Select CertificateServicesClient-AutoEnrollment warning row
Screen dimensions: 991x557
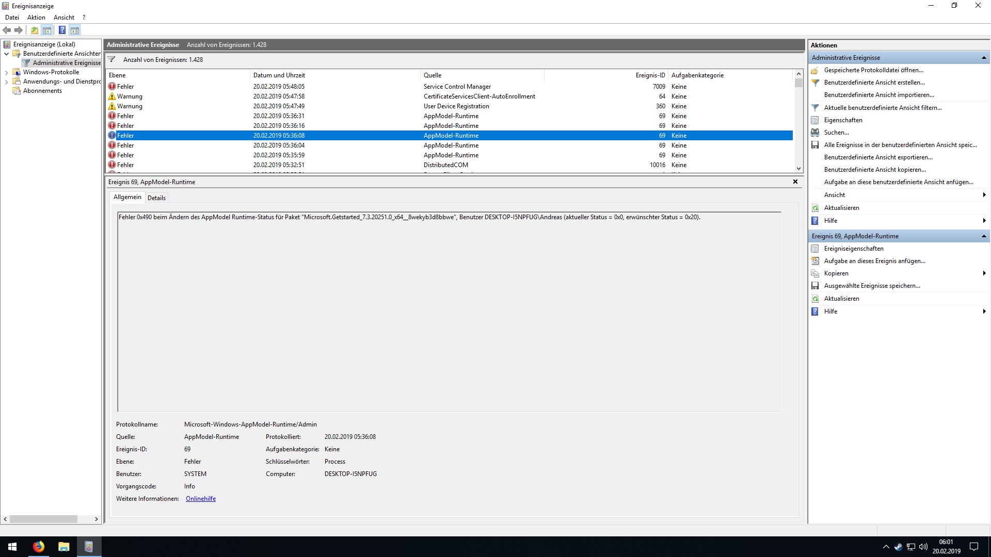click(450, 96)
